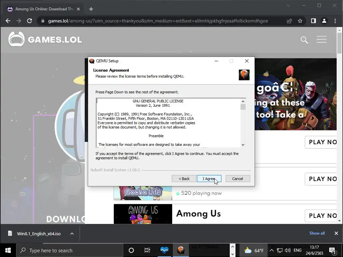Open tab search chevron

(x=288, y=5)
